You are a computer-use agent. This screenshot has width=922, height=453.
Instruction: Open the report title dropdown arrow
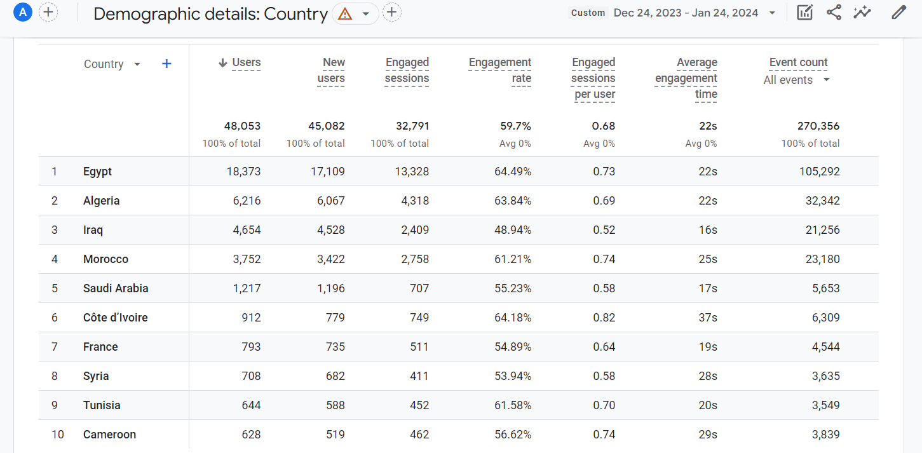coord(365,13)
